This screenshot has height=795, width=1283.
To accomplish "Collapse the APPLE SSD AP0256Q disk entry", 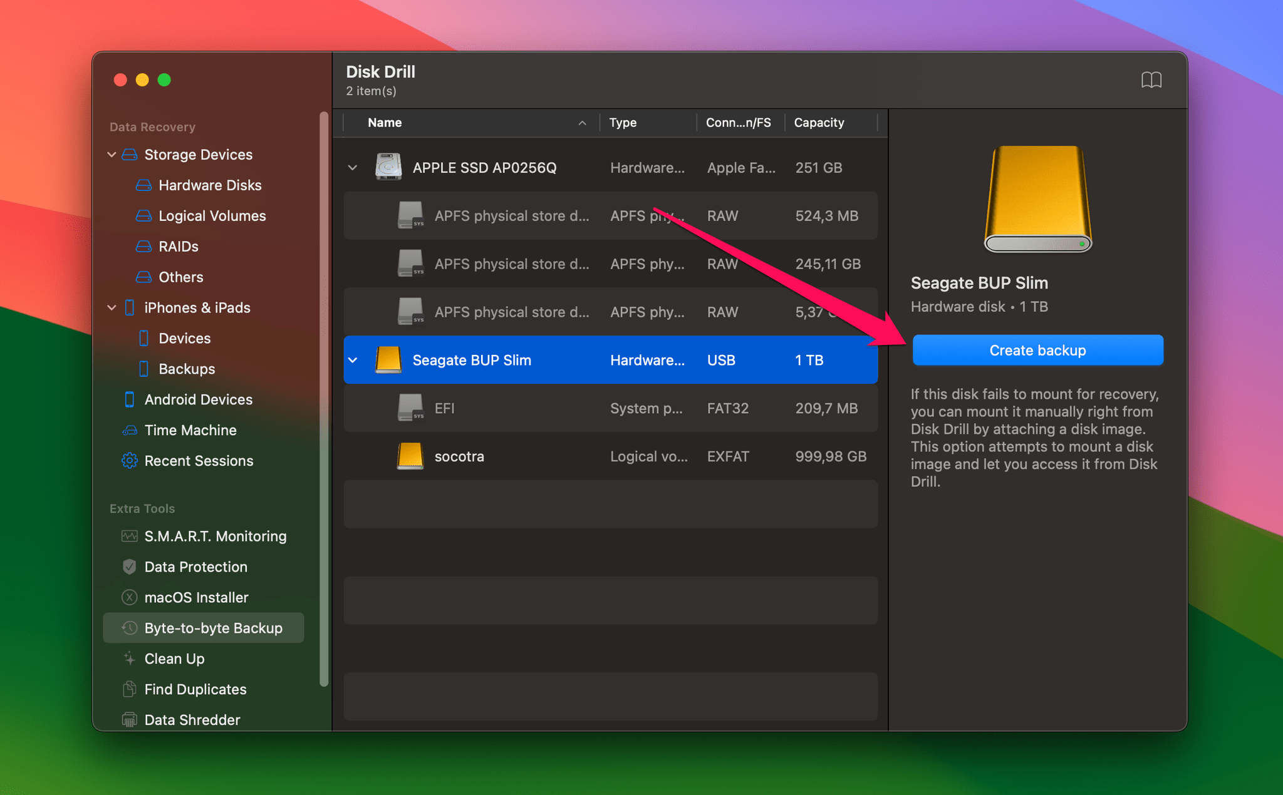I will coord(353,167).
